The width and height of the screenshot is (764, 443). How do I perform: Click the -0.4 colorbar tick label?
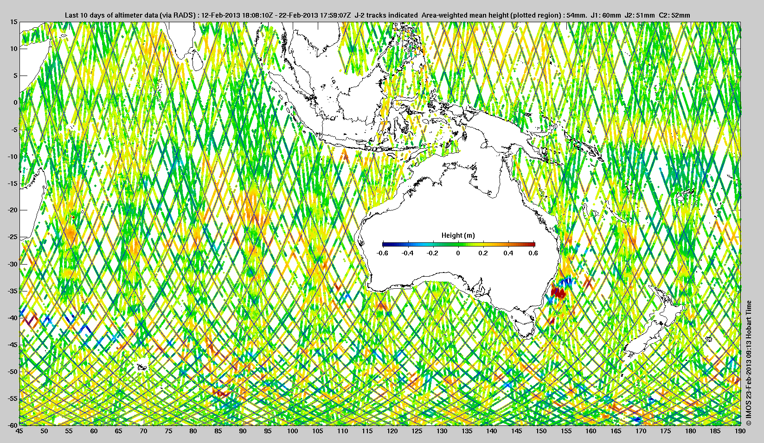point(408,253)
